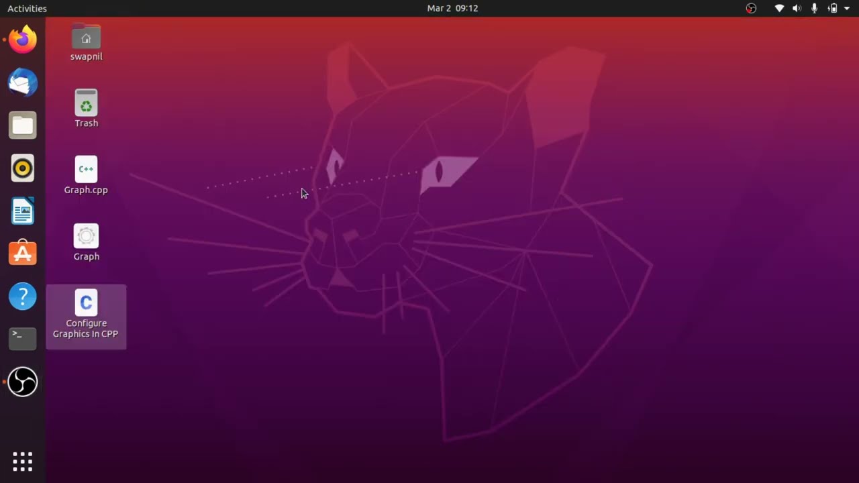
Task: Select Configure Graphics In CPP file
Action: 86,303
